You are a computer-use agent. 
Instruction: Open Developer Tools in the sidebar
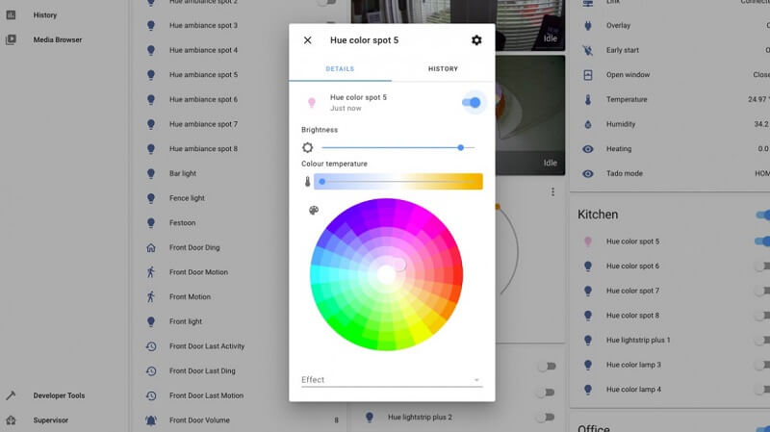pyautogui.click(x=59, y=395)
